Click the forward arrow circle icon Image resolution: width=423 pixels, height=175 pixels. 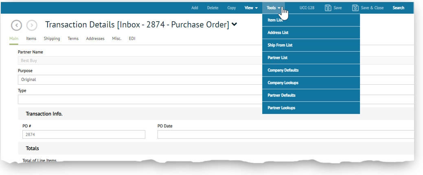click(x=32, y=25)
